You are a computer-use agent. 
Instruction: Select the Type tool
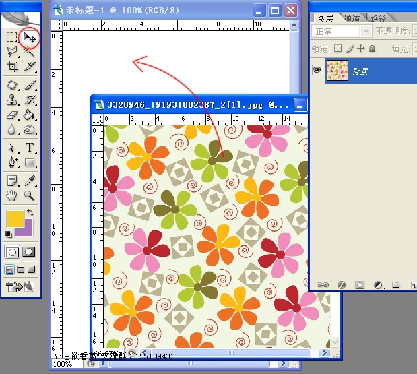30,147
